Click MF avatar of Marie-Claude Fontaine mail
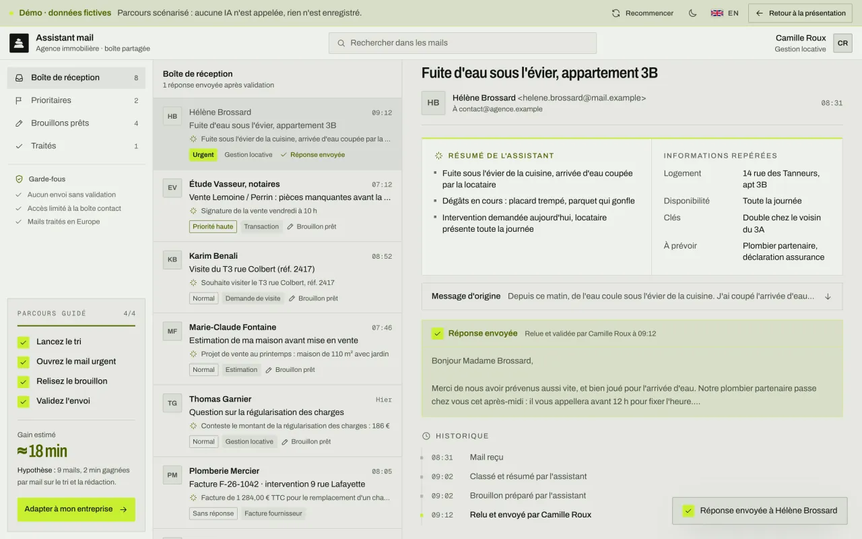The width and height of the screenshot is (862, 539). tap(172, 331)
